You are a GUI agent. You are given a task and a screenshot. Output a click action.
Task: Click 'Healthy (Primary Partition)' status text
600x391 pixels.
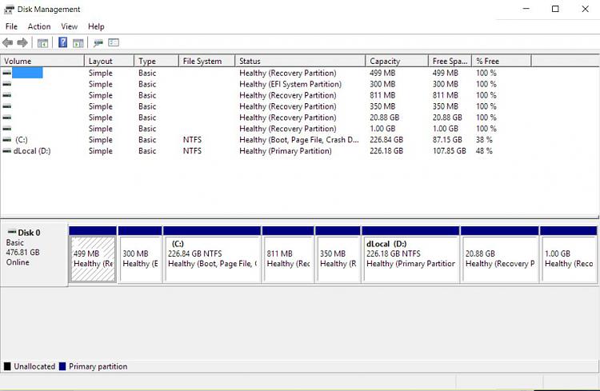coord(286,151)
